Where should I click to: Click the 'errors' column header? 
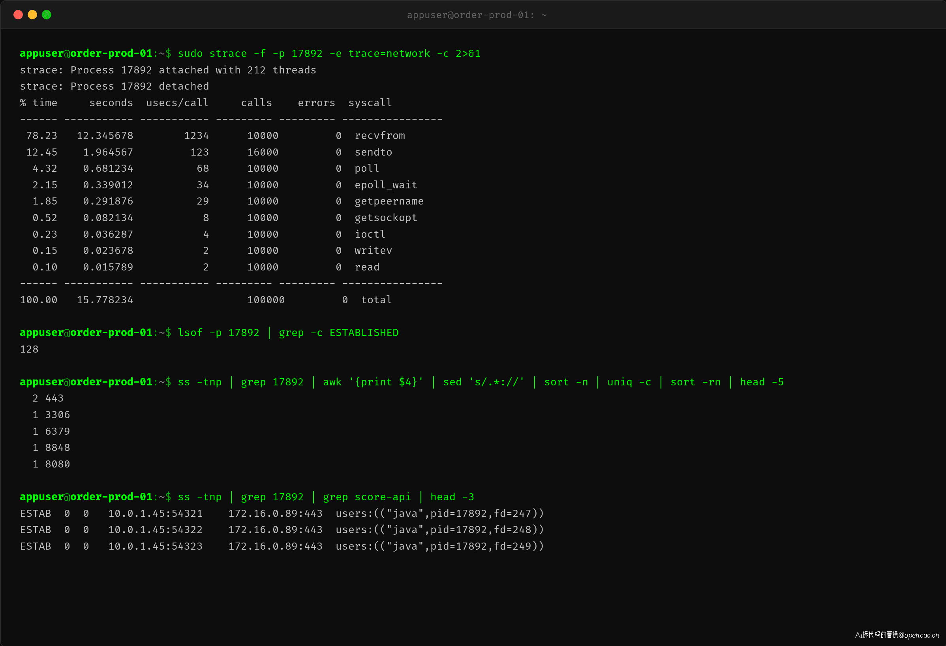tap(316, 103)
